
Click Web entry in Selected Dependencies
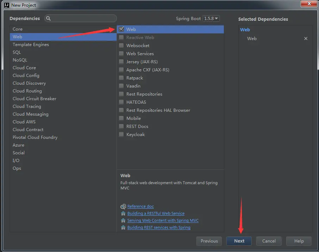click(252, 39)
